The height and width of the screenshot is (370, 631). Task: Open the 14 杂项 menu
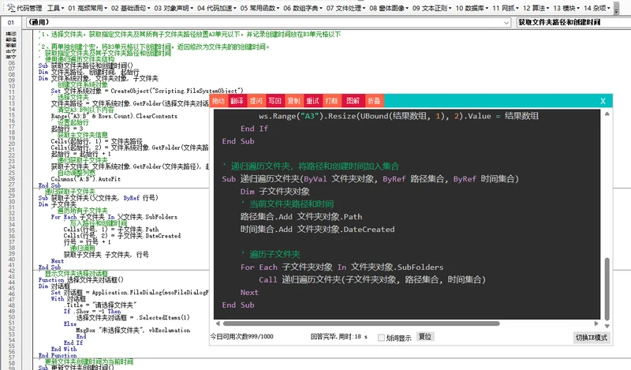coord(598,8)
